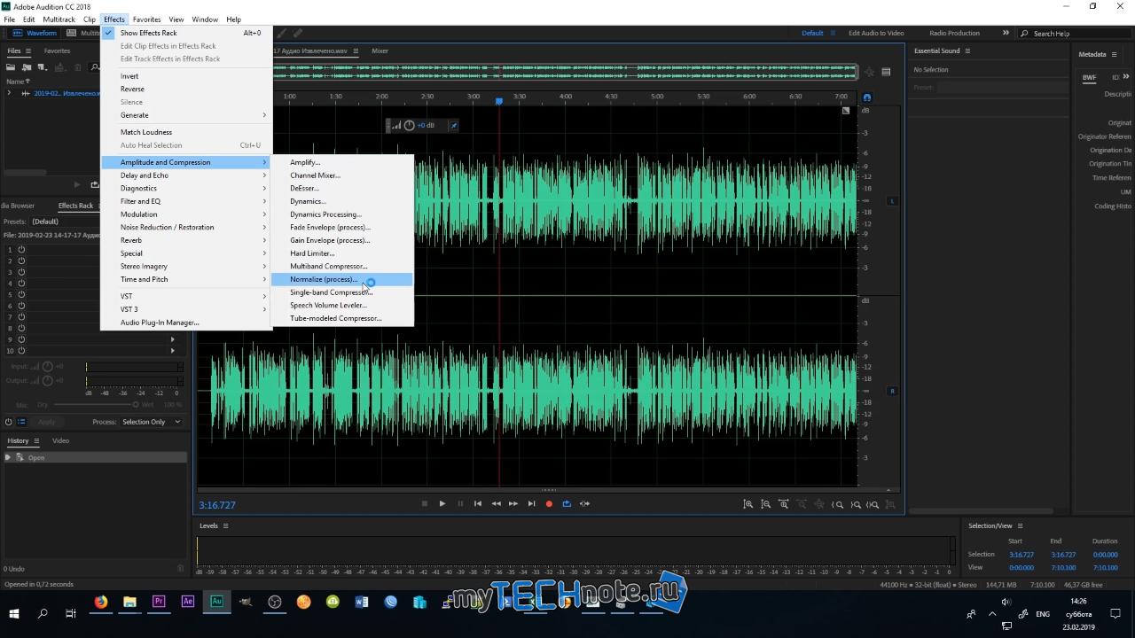Open the Process Selection Only dropdown

tap(151, 422)
